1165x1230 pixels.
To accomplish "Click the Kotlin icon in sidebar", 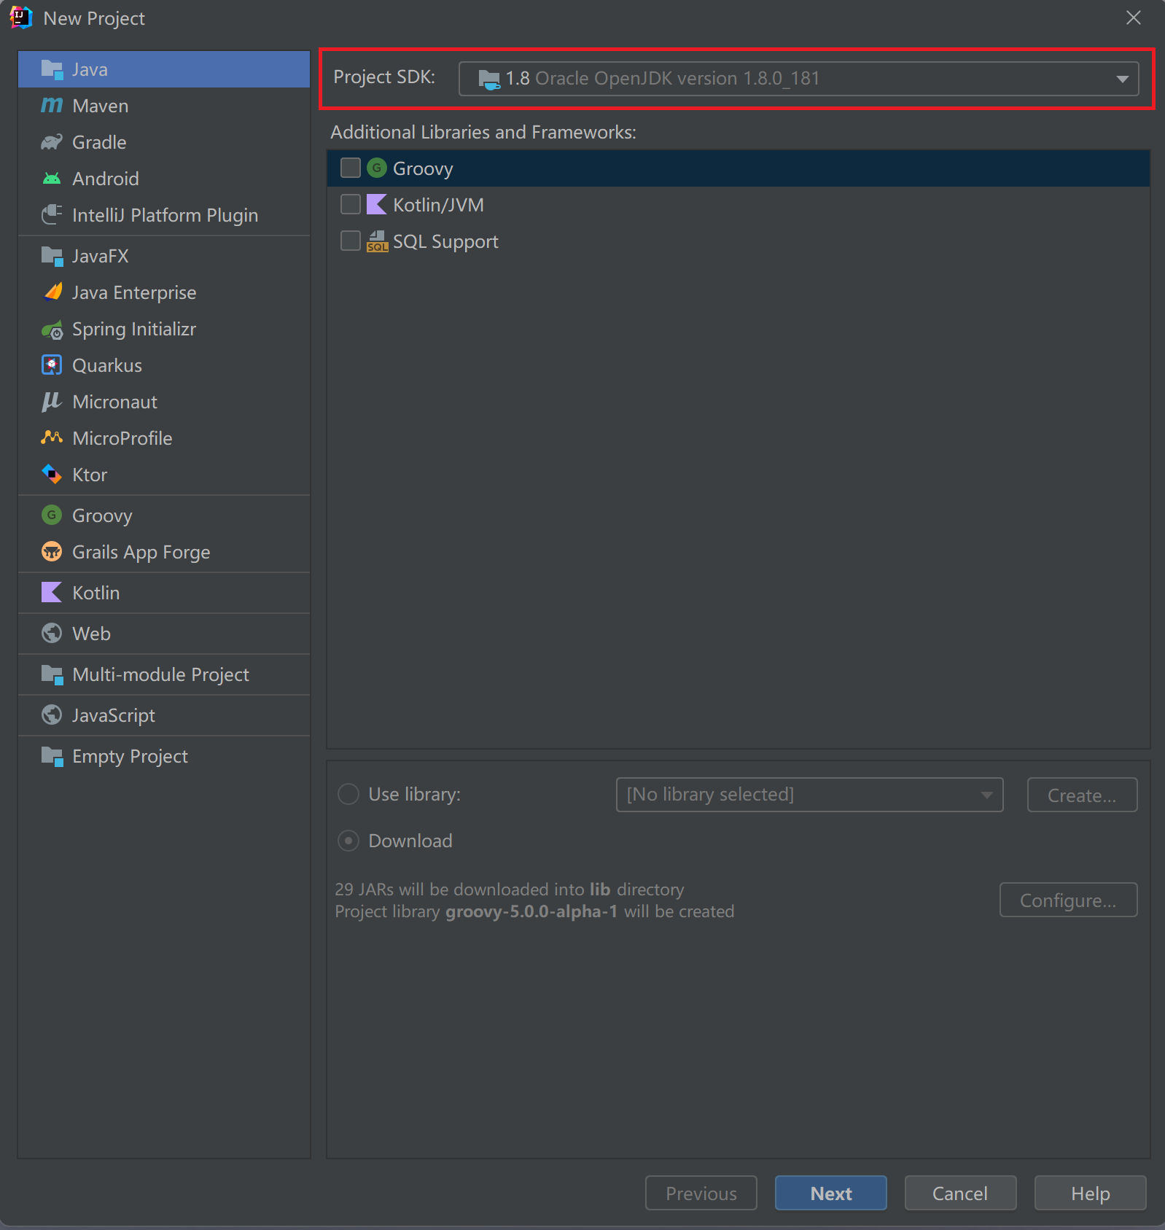I will (52, 593).
